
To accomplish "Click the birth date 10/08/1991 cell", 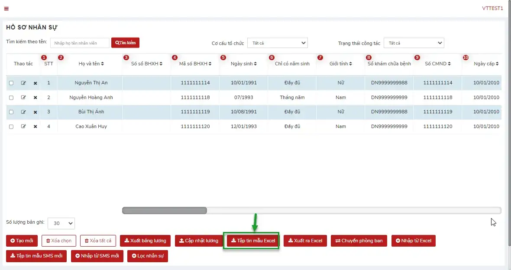I will click(x=244, y=112).
